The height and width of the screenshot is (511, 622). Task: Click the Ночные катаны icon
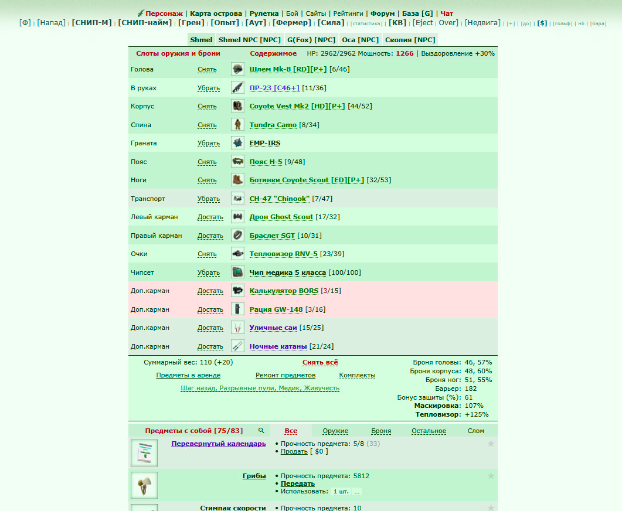coord(237,346)
